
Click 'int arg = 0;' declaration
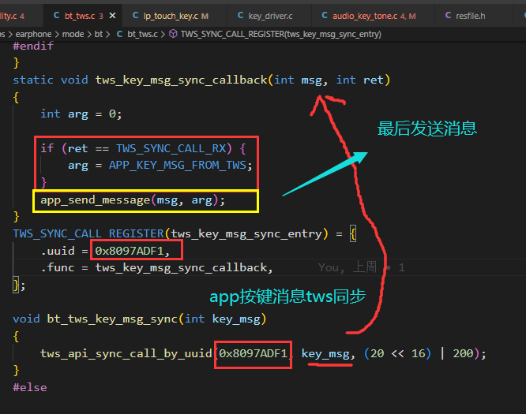pyautogui.click(x=81, y=114)
